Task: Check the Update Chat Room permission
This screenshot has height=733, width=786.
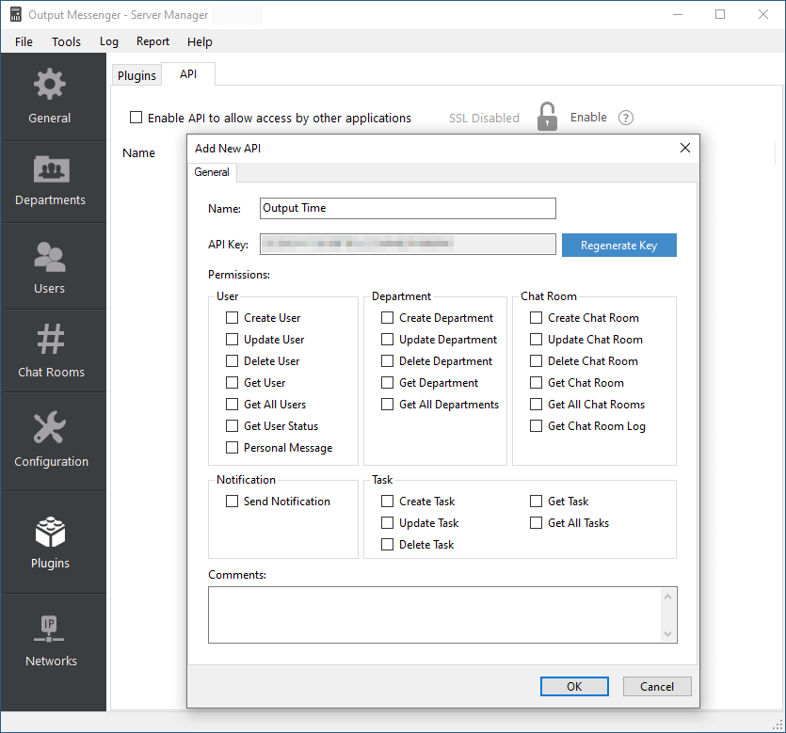Action: [x=536, y=339]
